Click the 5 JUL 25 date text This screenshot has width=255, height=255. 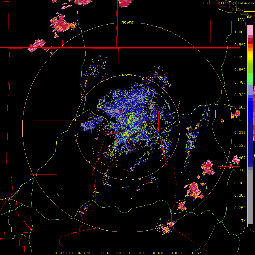(x=176, y=253)
